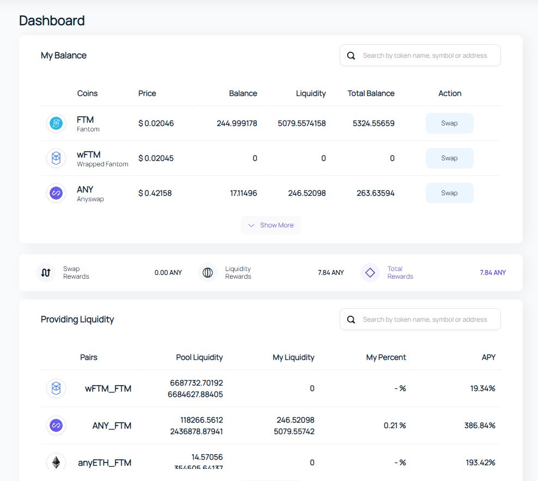Select the ANY_FTM pair name

point(112,426)
